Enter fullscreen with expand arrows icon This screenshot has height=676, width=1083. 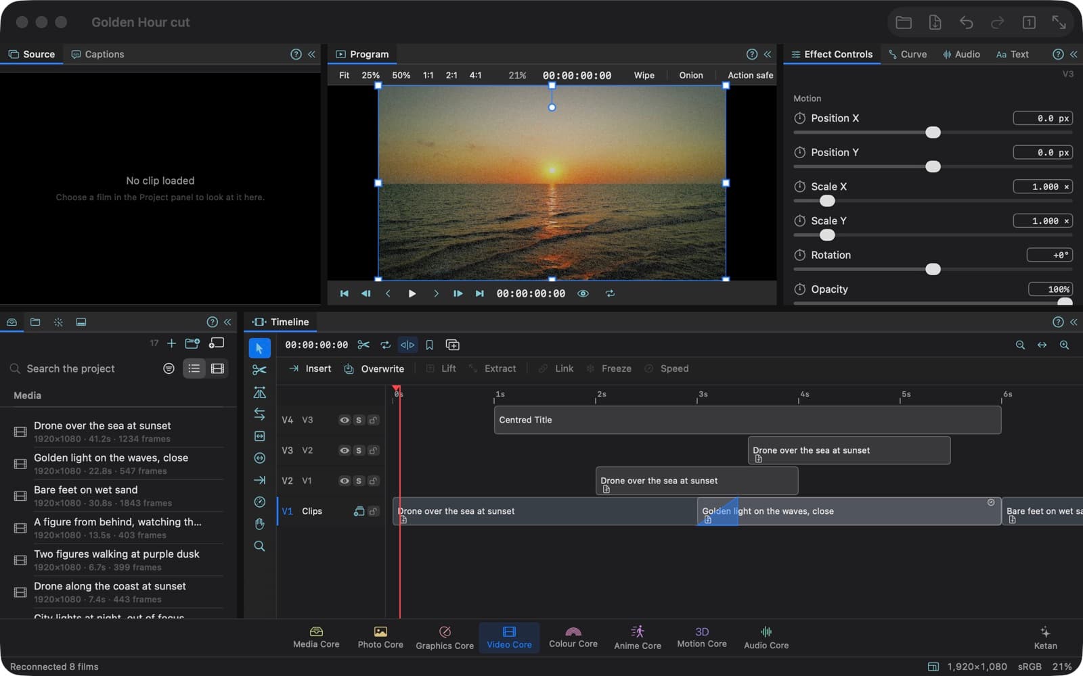pos(1059,22)
